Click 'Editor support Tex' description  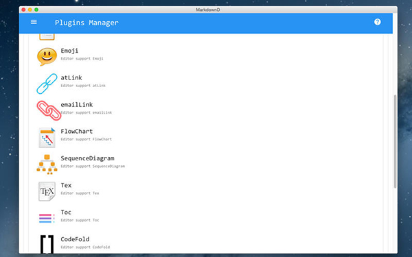[x=80, y=193]
